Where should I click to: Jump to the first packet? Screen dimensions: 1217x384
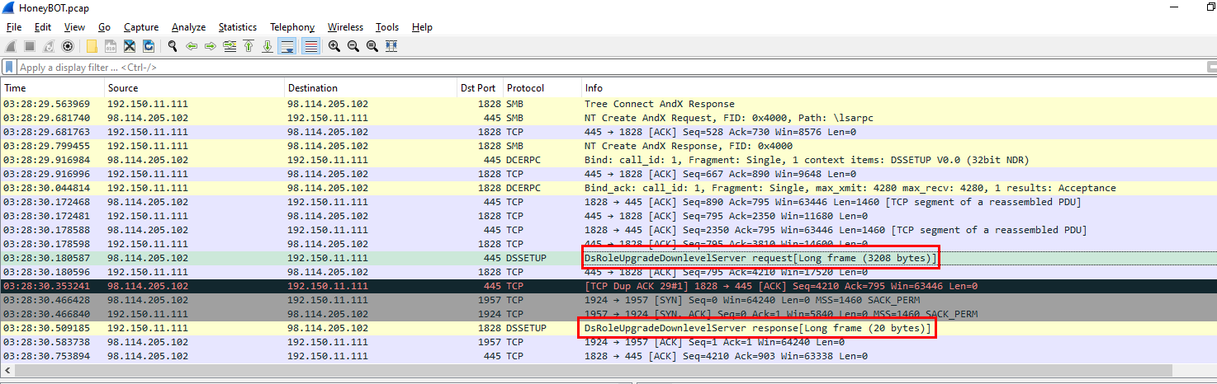tap(249, 46)
